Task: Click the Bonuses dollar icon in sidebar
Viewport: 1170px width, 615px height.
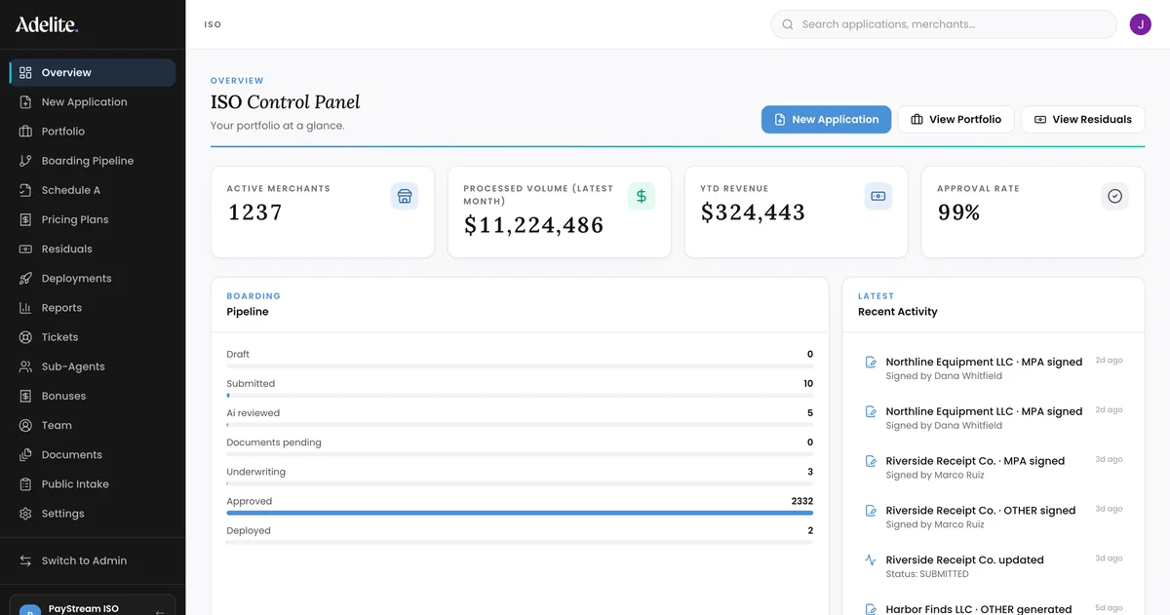Action: [x=25, y=396]
